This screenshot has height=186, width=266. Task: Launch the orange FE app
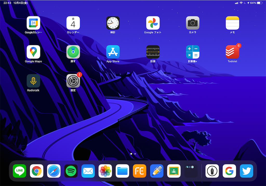139,171
